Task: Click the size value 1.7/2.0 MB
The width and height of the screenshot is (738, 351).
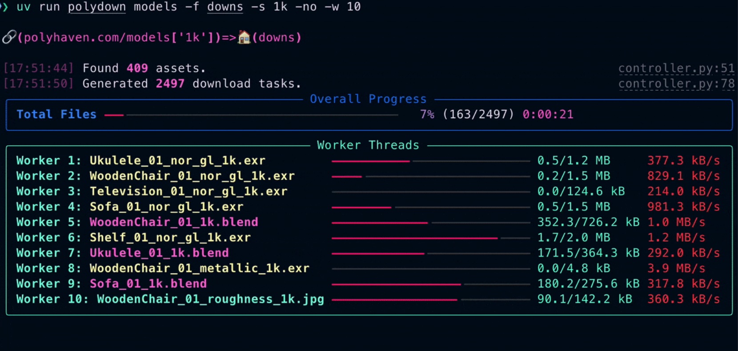Action: point(574,238)
